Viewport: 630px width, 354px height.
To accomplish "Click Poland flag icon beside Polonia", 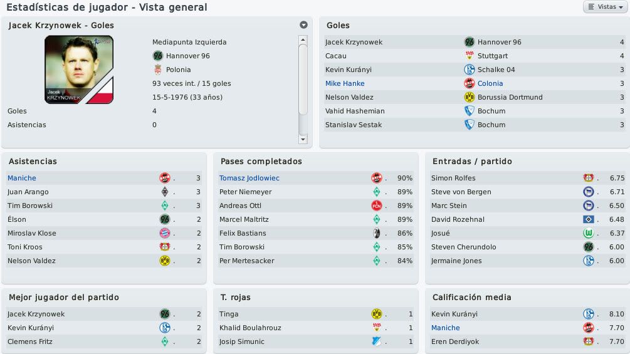I will click(158, 70).
